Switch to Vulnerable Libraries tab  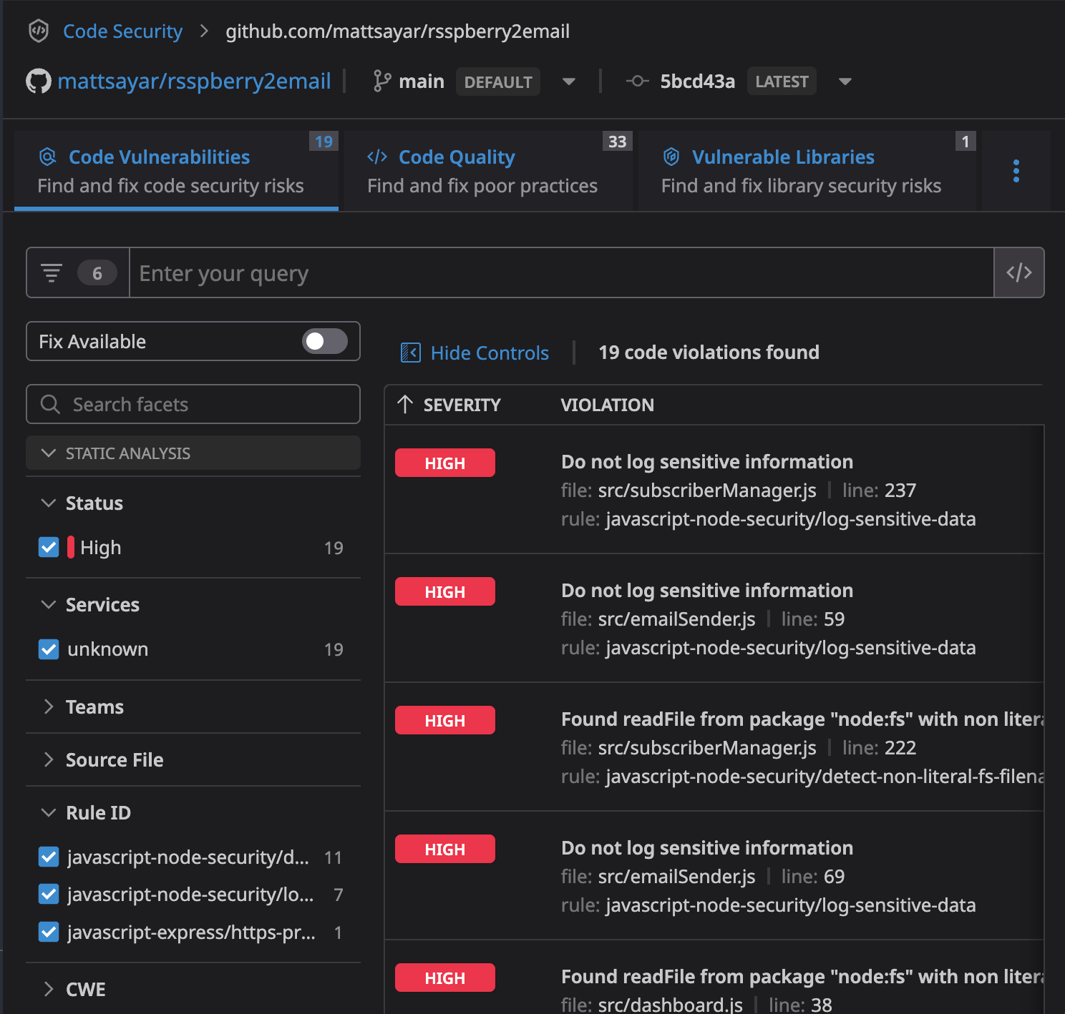coord(807,171)
